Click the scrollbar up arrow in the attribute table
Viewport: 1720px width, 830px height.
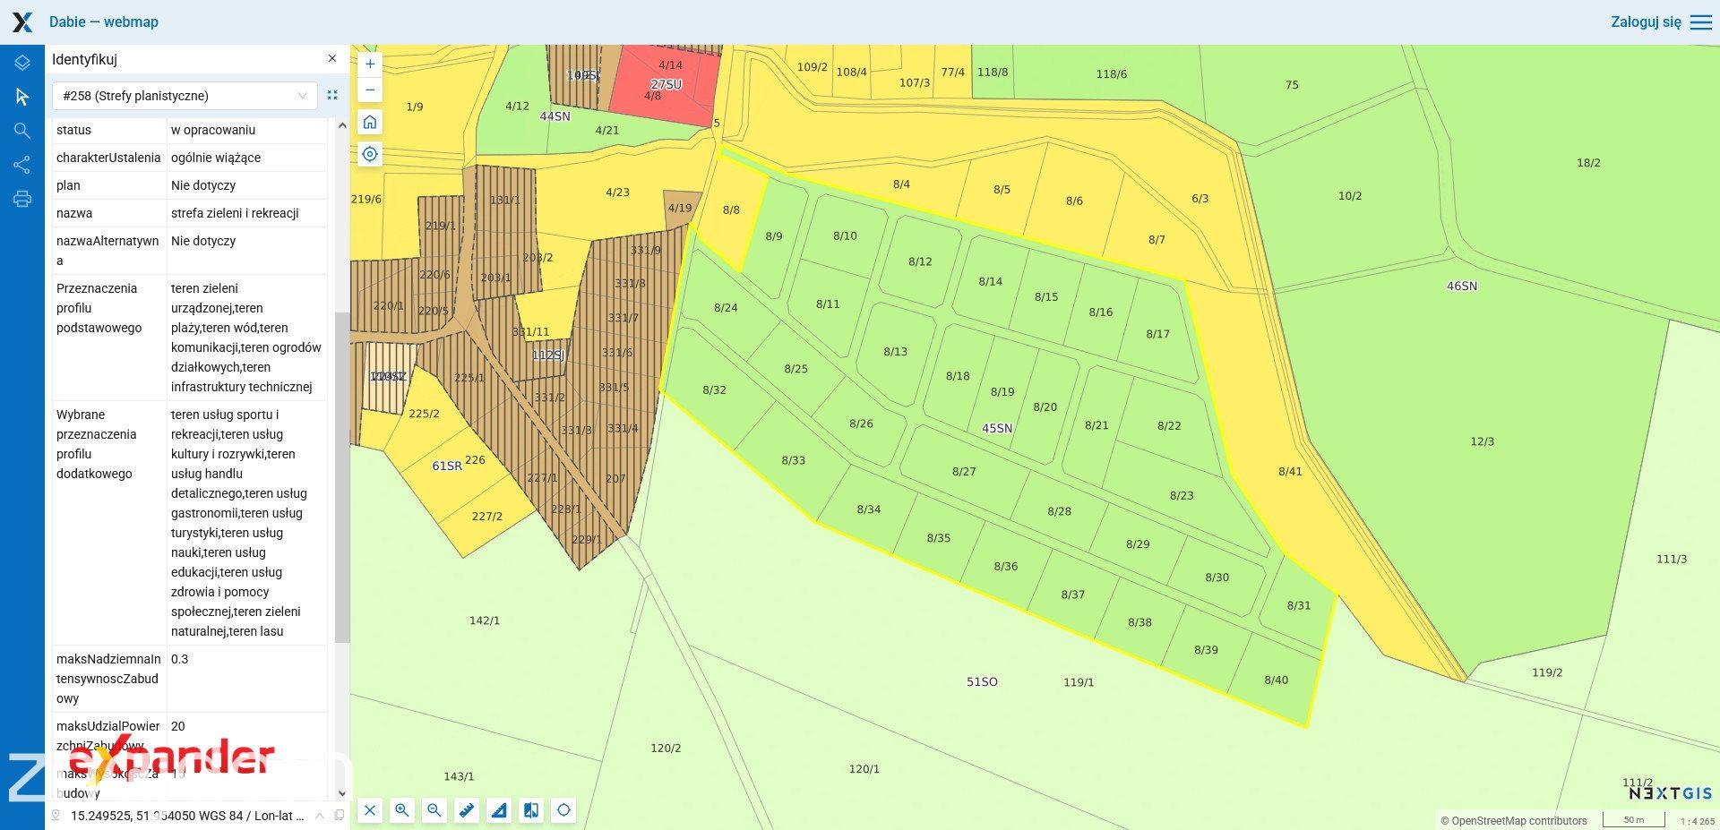[x=341, y=125]
